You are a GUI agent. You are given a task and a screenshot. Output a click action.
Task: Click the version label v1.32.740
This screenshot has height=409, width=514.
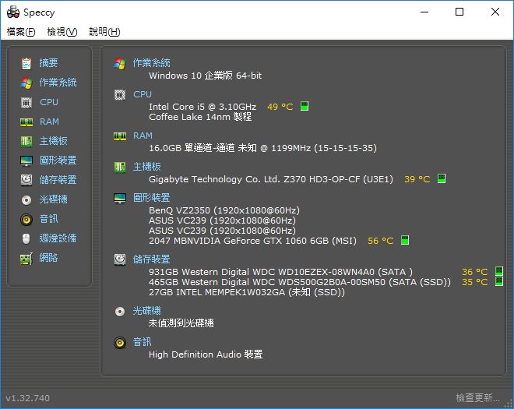(x=27, y=398)
